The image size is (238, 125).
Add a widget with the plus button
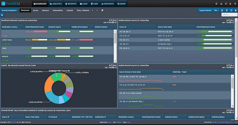(2, 15)
